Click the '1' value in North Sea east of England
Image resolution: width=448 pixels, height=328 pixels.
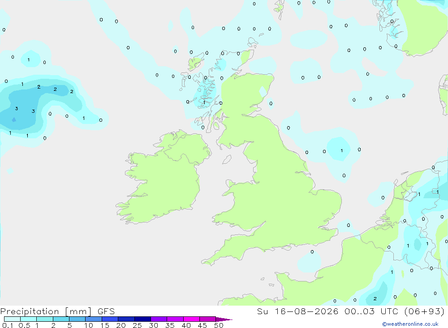(x=342, y=151)
